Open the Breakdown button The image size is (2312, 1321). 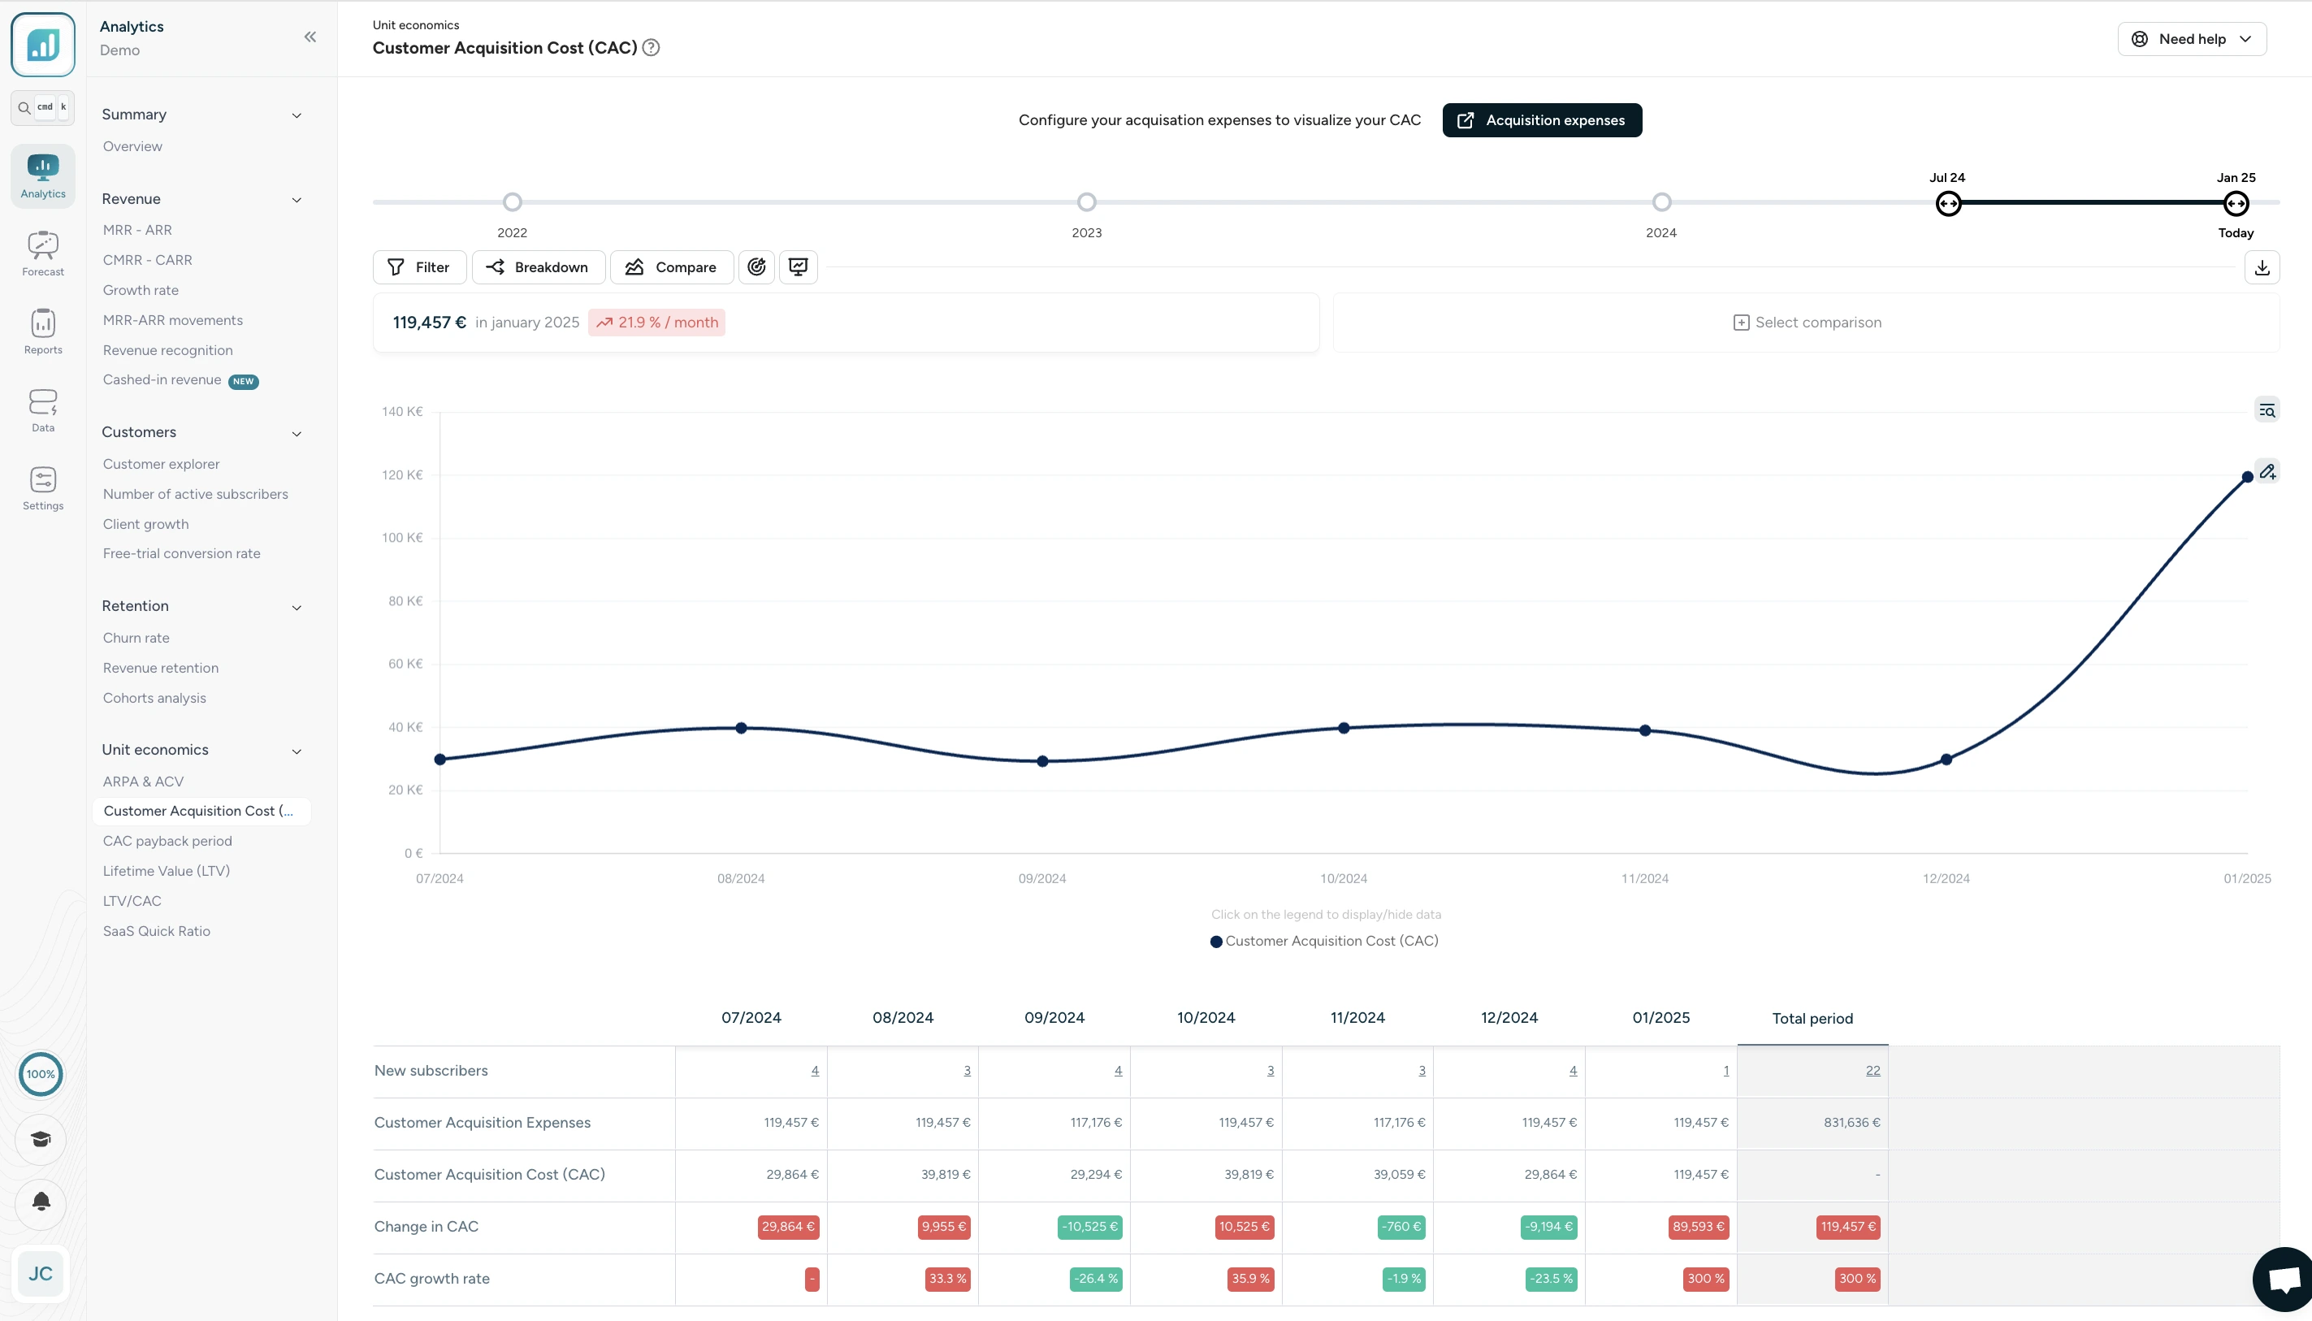tap(538, 267)
